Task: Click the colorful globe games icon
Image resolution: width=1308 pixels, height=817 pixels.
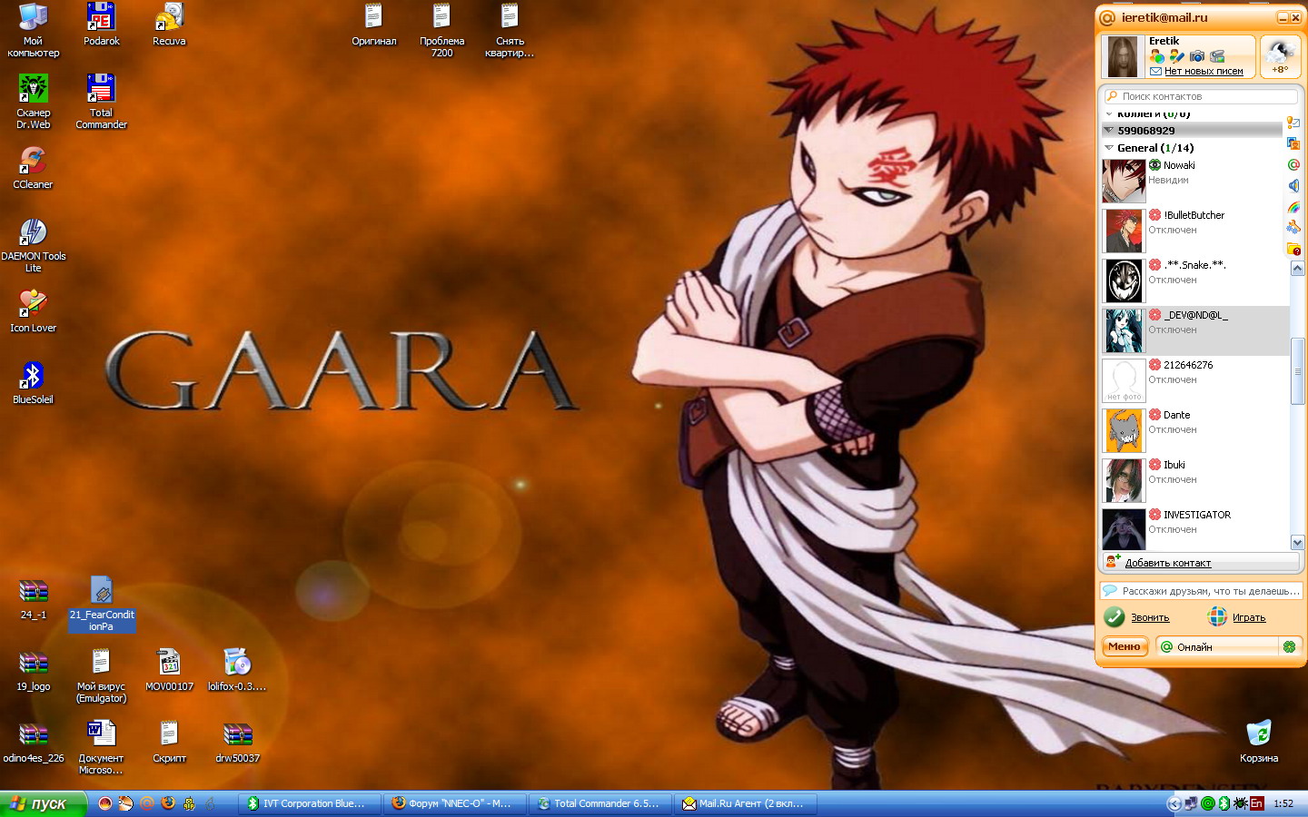Action: click(x=1217, y=617)
